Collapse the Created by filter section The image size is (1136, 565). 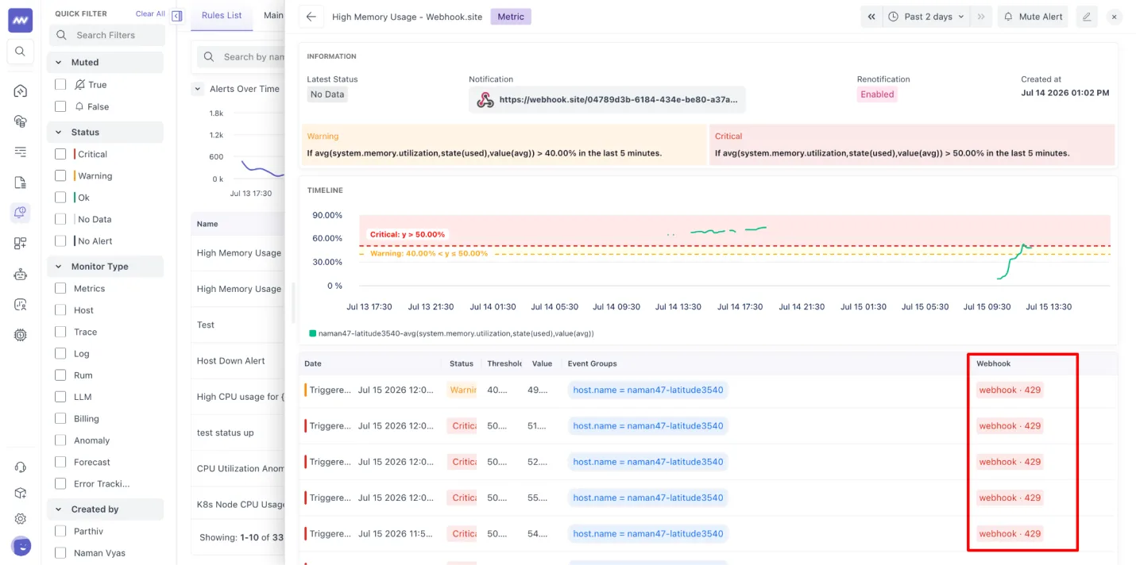click(59, 509)
